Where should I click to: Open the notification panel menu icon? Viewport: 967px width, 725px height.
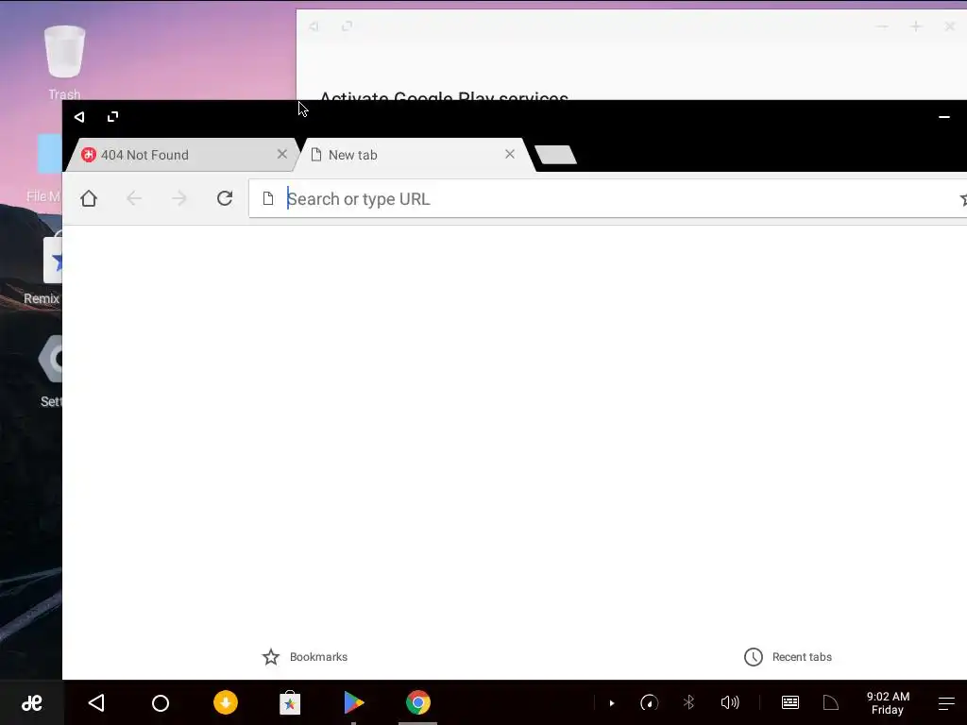(946, 703)
